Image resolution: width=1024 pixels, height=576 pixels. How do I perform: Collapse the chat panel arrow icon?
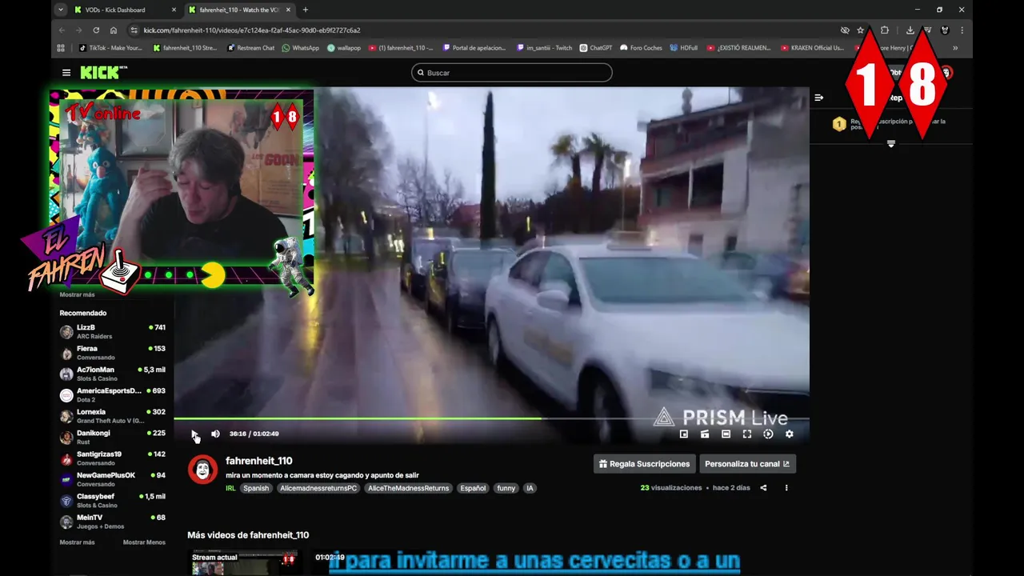pyautogui.click(x=818, y=98)
